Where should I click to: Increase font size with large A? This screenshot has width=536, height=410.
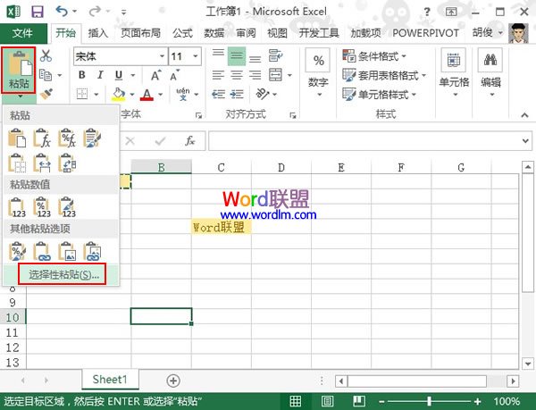coord(155,75)
